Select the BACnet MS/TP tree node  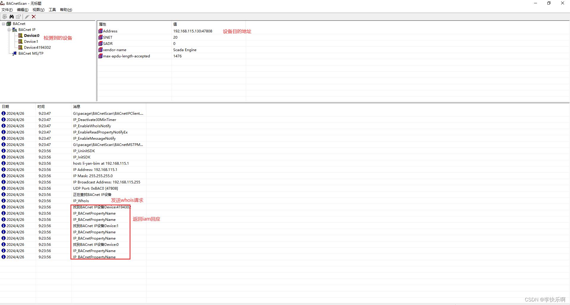click(31, 54)
